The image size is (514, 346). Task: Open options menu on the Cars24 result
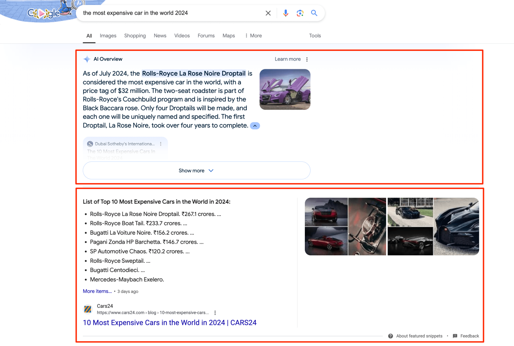coord(215,312)
